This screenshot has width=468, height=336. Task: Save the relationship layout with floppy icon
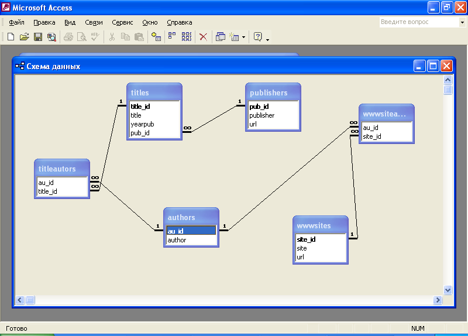(x=38, y=37)
